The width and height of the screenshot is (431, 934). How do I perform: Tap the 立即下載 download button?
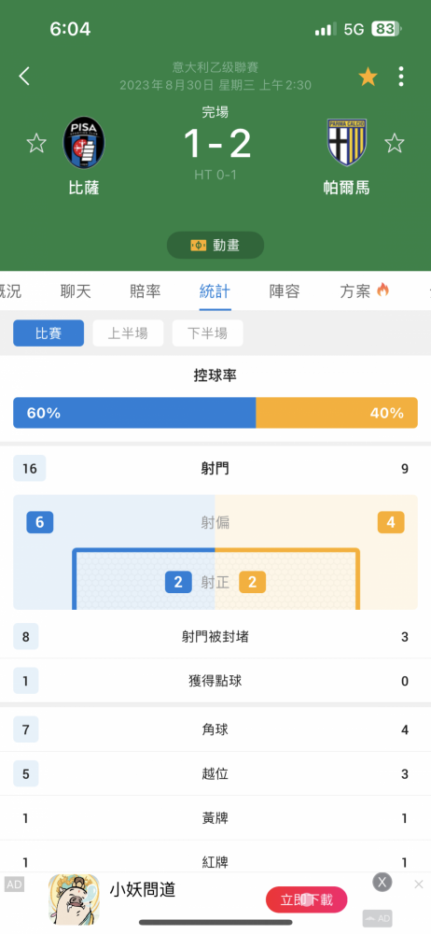(307, 899)
